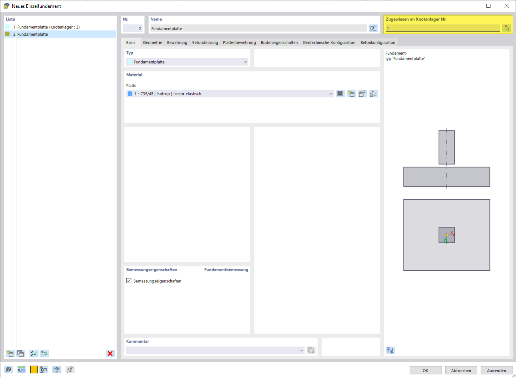
Task: Open the Bewehrung tab
Action: (x=177, y=42)
